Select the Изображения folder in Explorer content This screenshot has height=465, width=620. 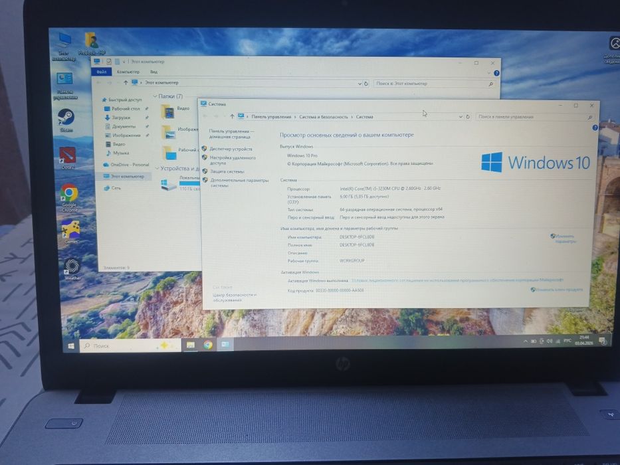tap(180, 132)
